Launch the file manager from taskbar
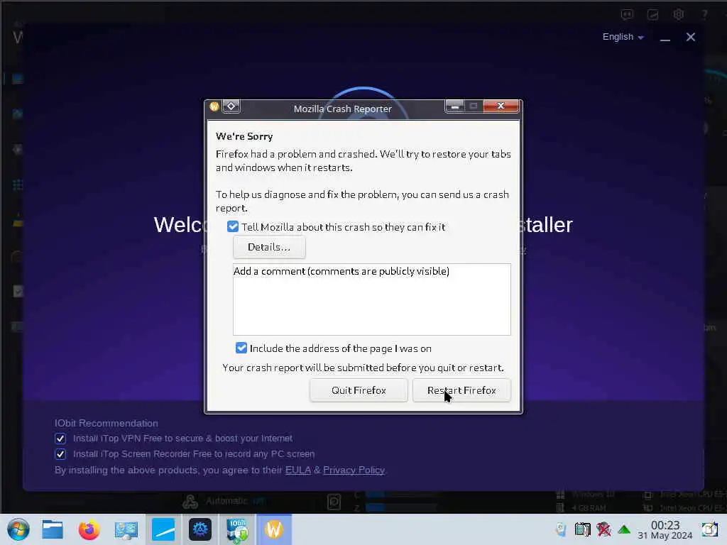 coord(53,529)
